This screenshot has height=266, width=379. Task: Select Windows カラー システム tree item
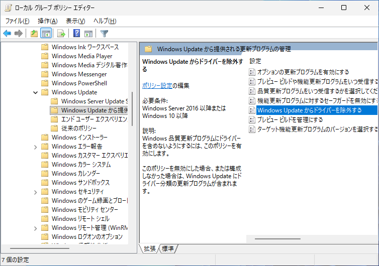click(81, 165)
